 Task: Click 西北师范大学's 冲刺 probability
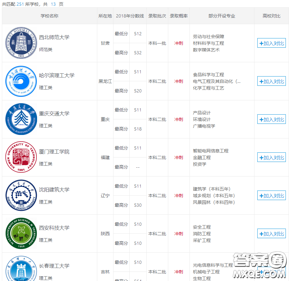(179, 43)
